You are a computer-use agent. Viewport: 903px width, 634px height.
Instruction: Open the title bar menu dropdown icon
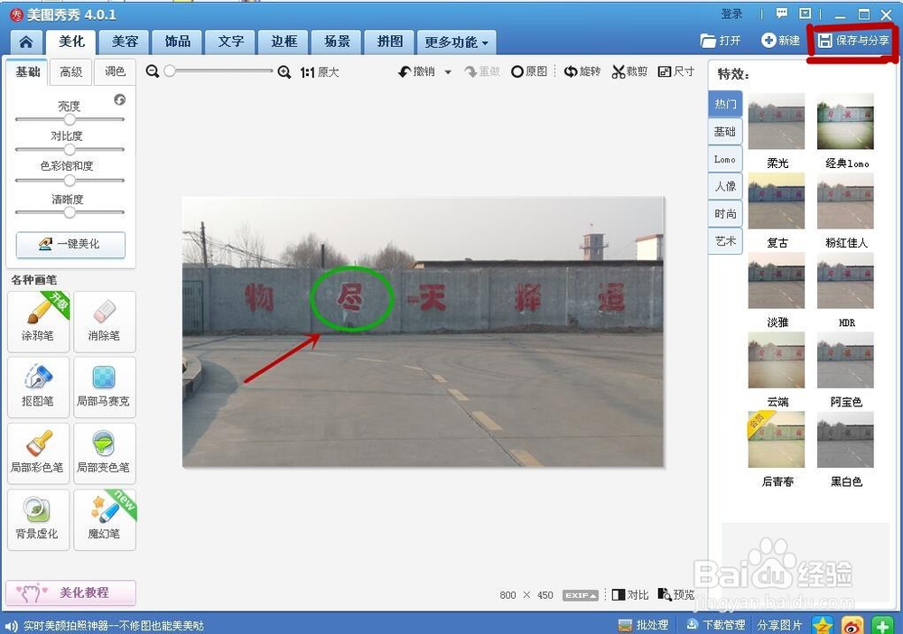(805, 14)
